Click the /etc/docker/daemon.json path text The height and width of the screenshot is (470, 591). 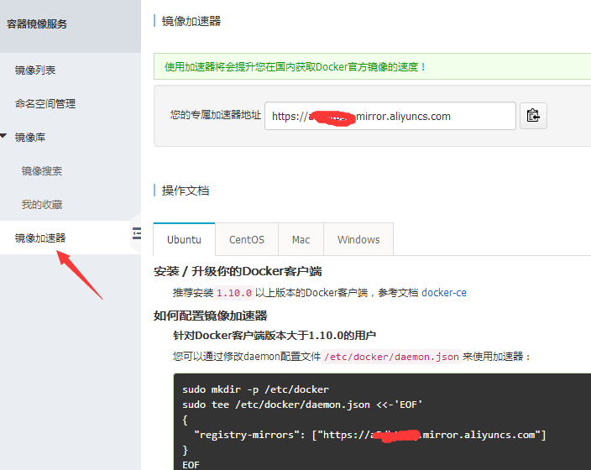click(x=392, y=357)
